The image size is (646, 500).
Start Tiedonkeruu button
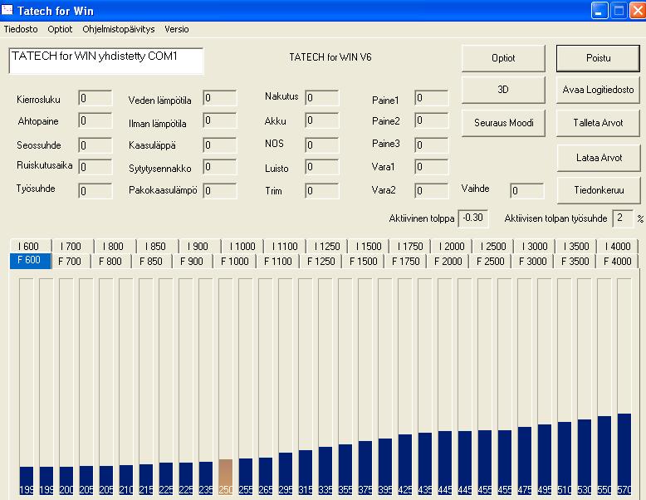coord(599,190)
